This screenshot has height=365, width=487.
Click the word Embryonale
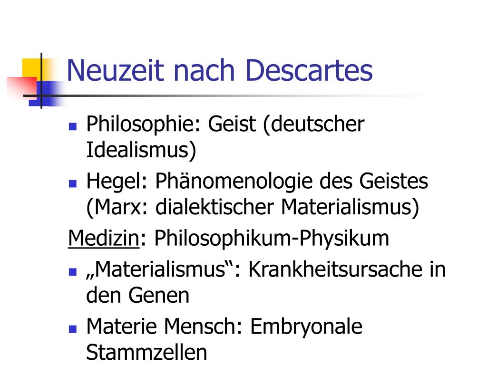306,327
